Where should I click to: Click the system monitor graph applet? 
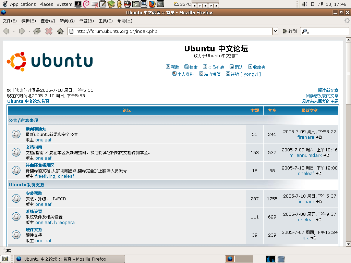pyautogui.click(x=271, y=259)
